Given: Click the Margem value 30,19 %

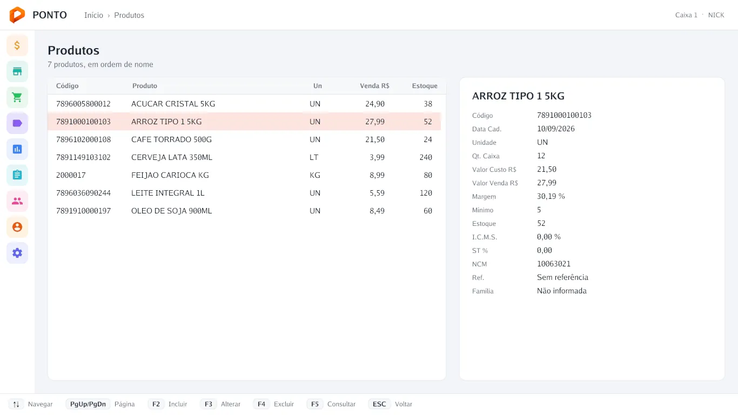Looking at the screenshot, I should click(x=551, y=196).
